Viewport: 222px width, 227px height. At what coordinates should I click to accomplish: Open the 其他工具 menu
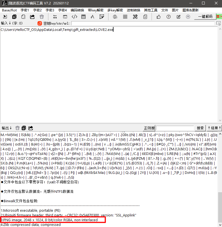(151, 10)
